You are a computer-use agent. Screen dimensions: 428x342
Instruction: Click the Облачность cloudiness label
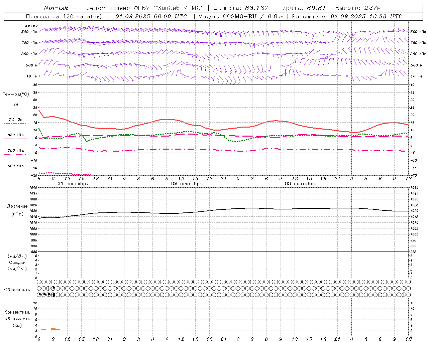[x=17, y=290]
